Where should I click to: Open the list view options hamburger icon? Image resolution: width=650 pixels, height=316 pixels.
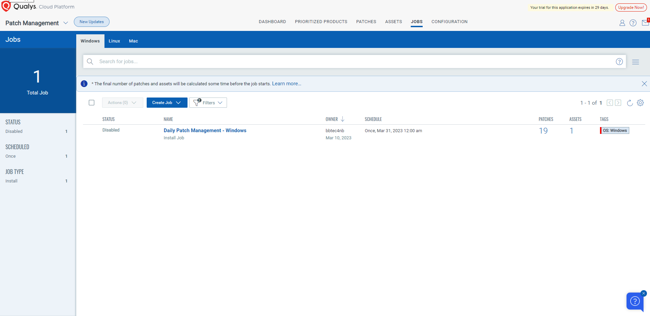636,62
